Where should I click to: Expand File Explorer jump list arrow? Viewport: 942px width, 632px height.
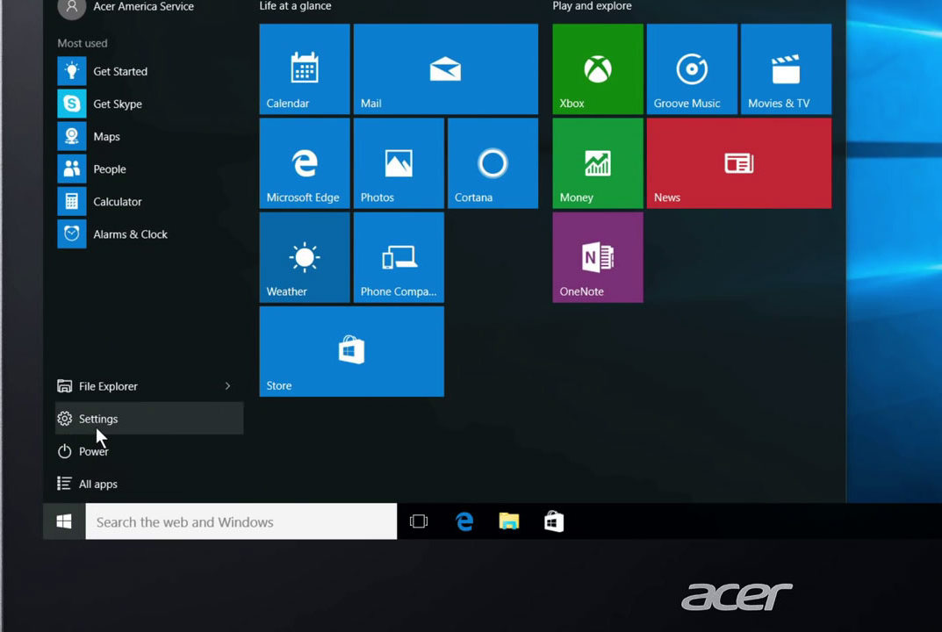227,386
